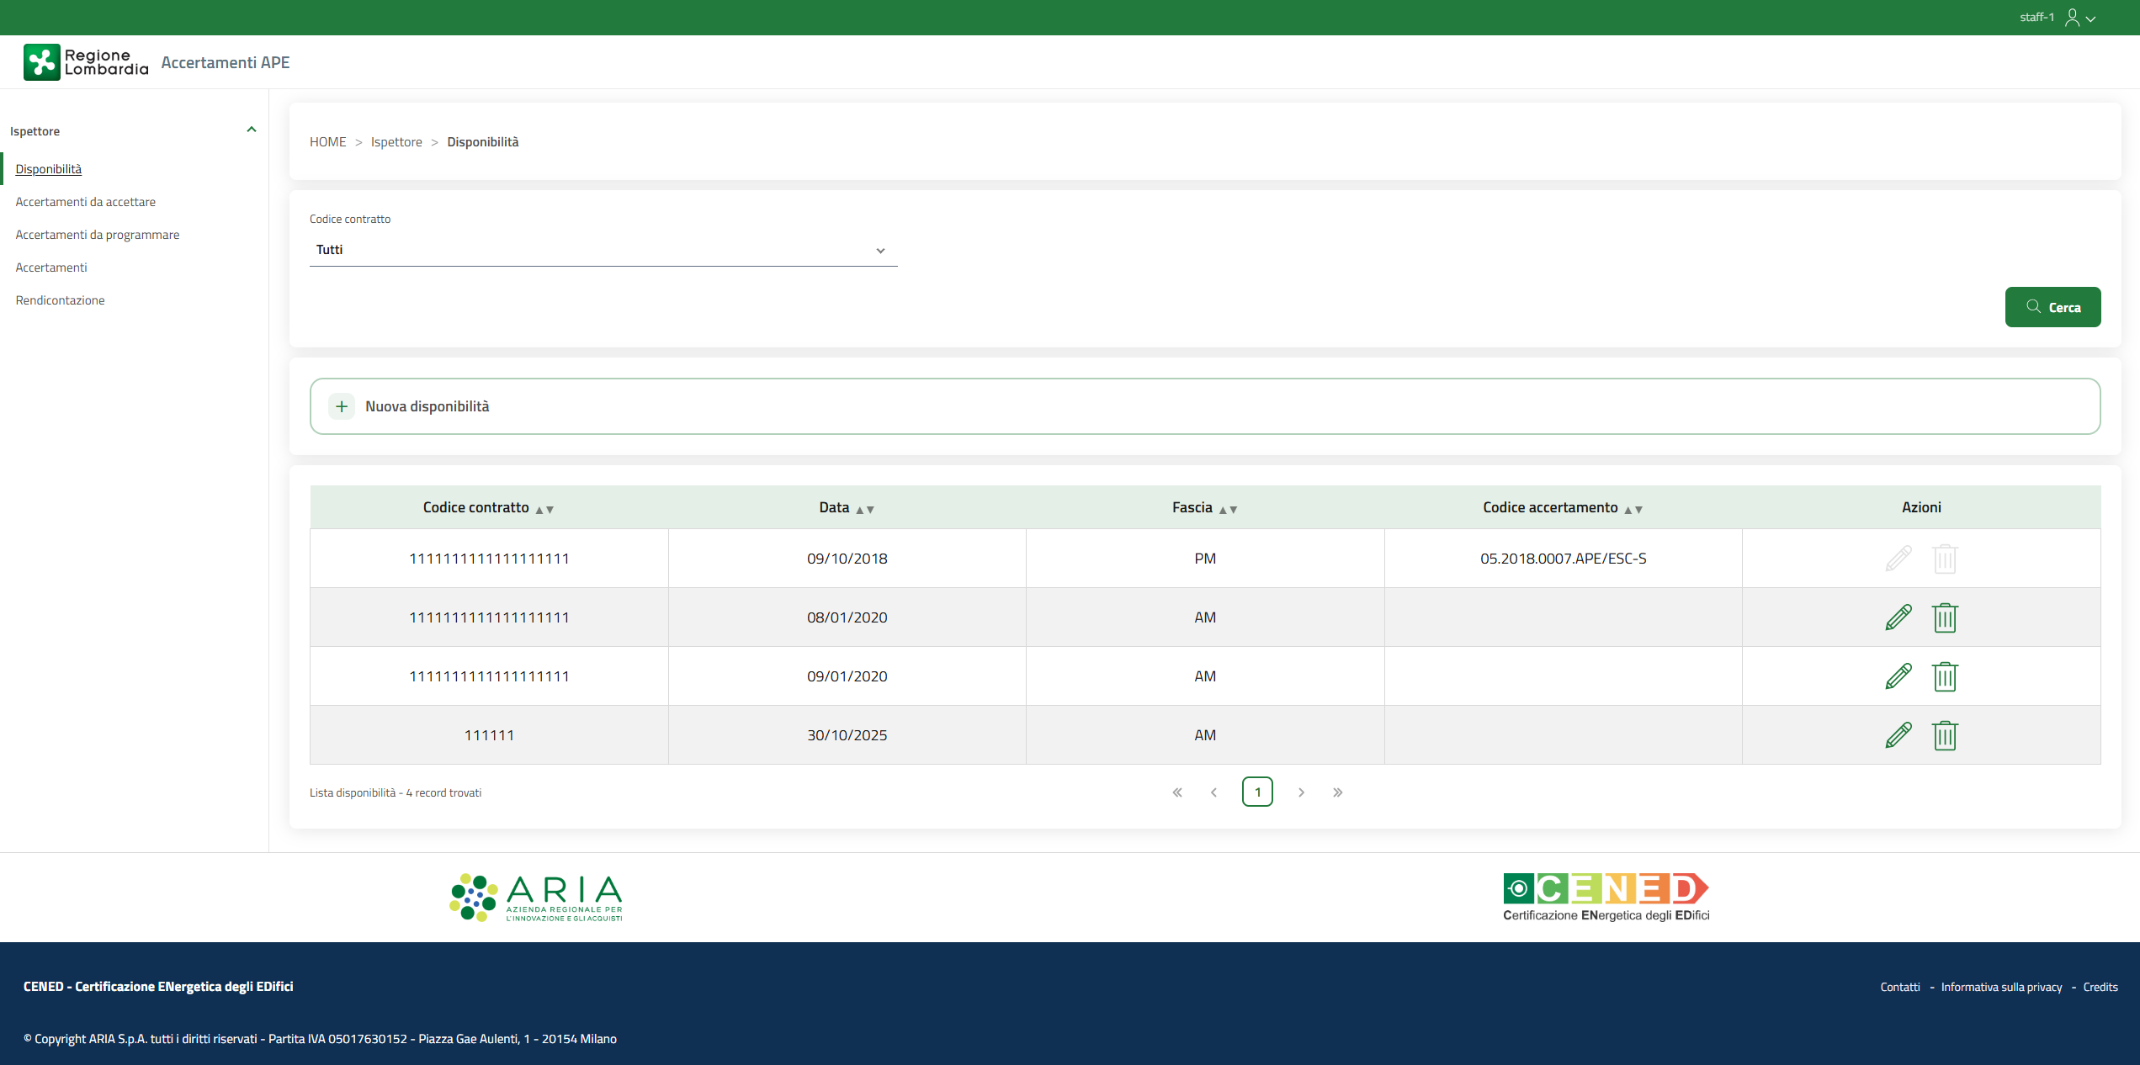Go to HOME in the breadcrumb
The image size is (2140, 1065).
(328, 142)
